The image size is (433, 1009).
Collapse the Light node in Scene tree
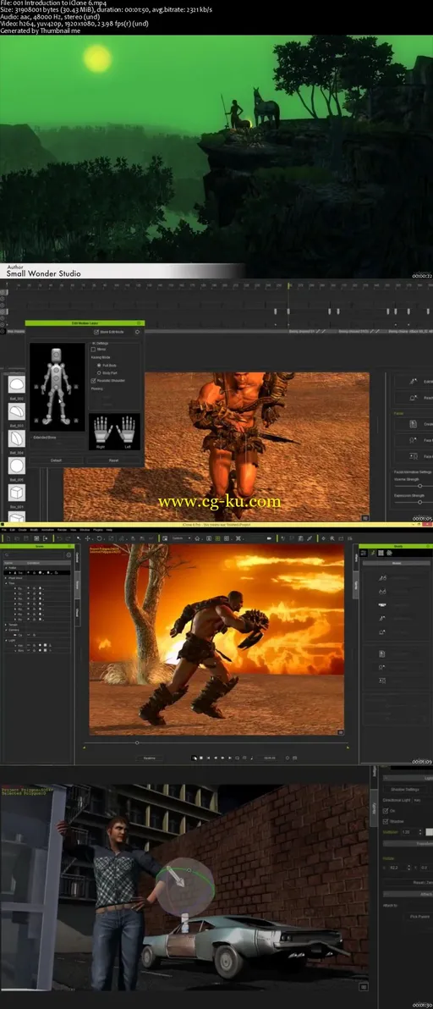click(5, 640)
